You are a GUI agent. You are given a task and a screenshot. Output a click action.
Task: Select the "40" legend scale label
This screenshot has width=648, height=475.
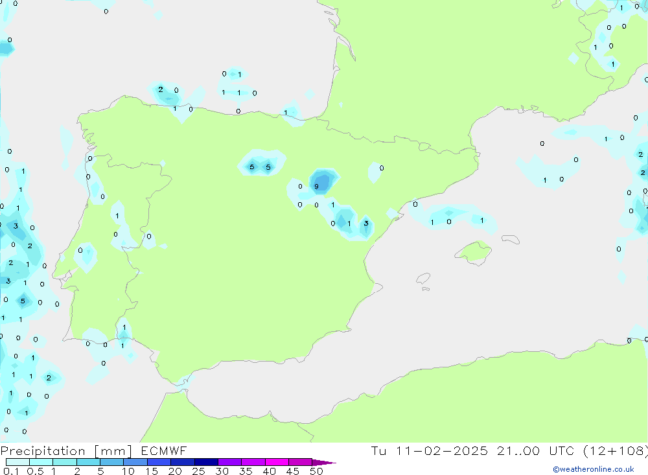269,471
